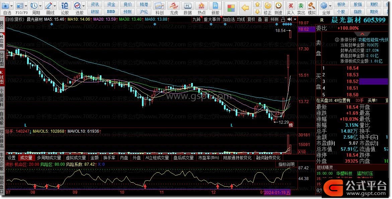Viewport: 392px width, 199px height.
Task: Toggle the 预测 forecast option in chart header
Action: pyautogui.click(x=275, y=19)
